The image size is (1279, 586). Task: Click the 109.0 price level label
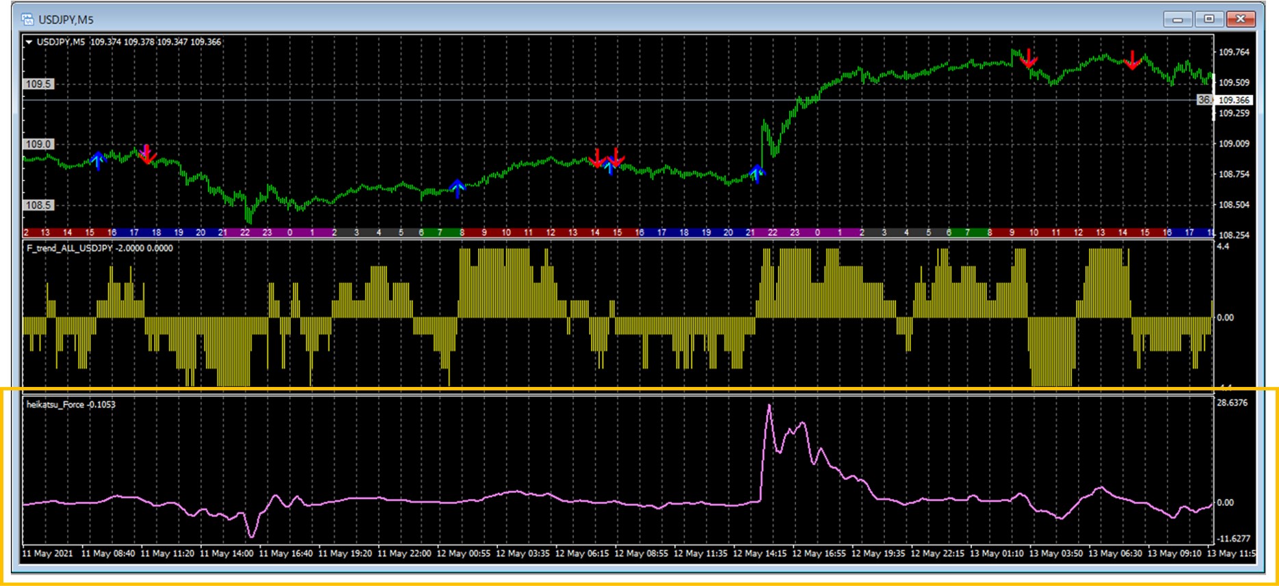coord(38,144)
